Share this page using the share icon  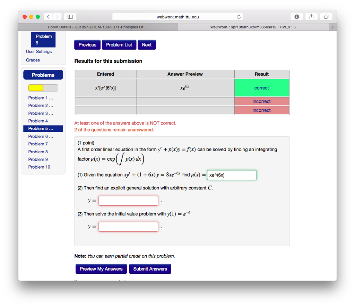[311, 16]
